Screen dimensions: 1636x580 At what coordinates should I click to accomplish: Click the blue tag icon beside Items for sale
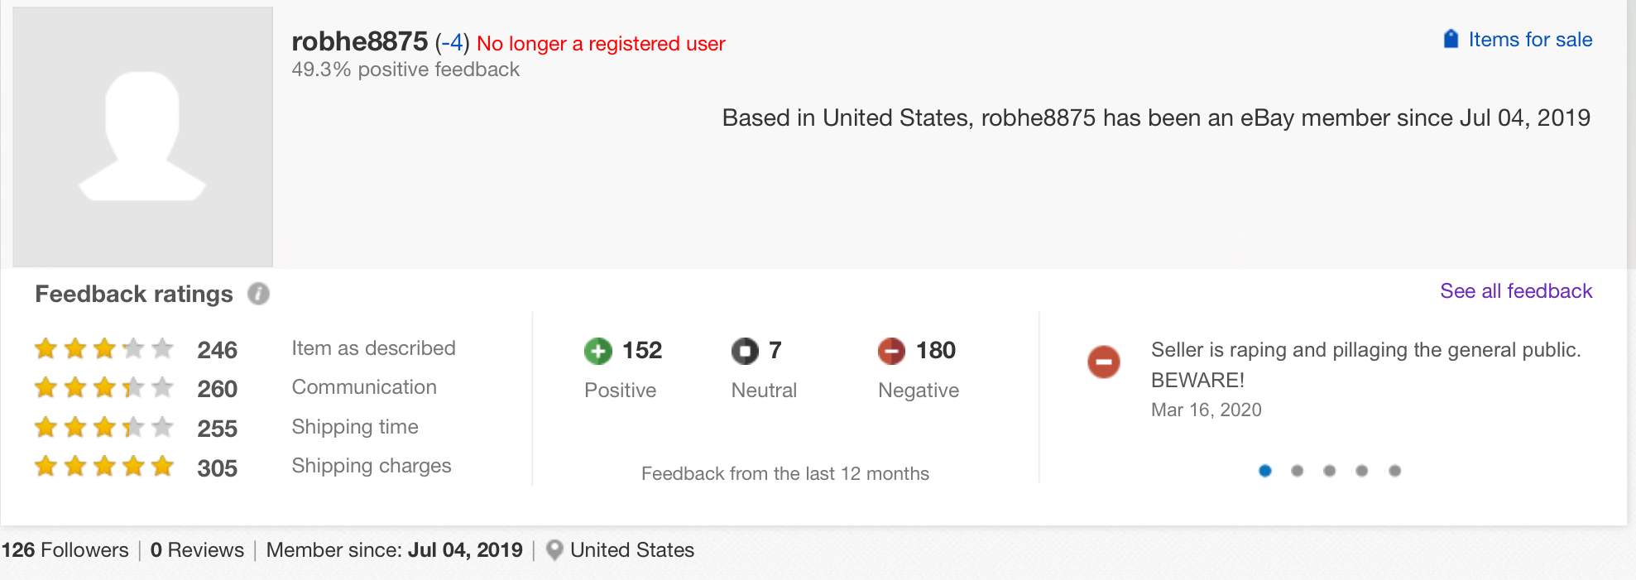click(1451, 39)
